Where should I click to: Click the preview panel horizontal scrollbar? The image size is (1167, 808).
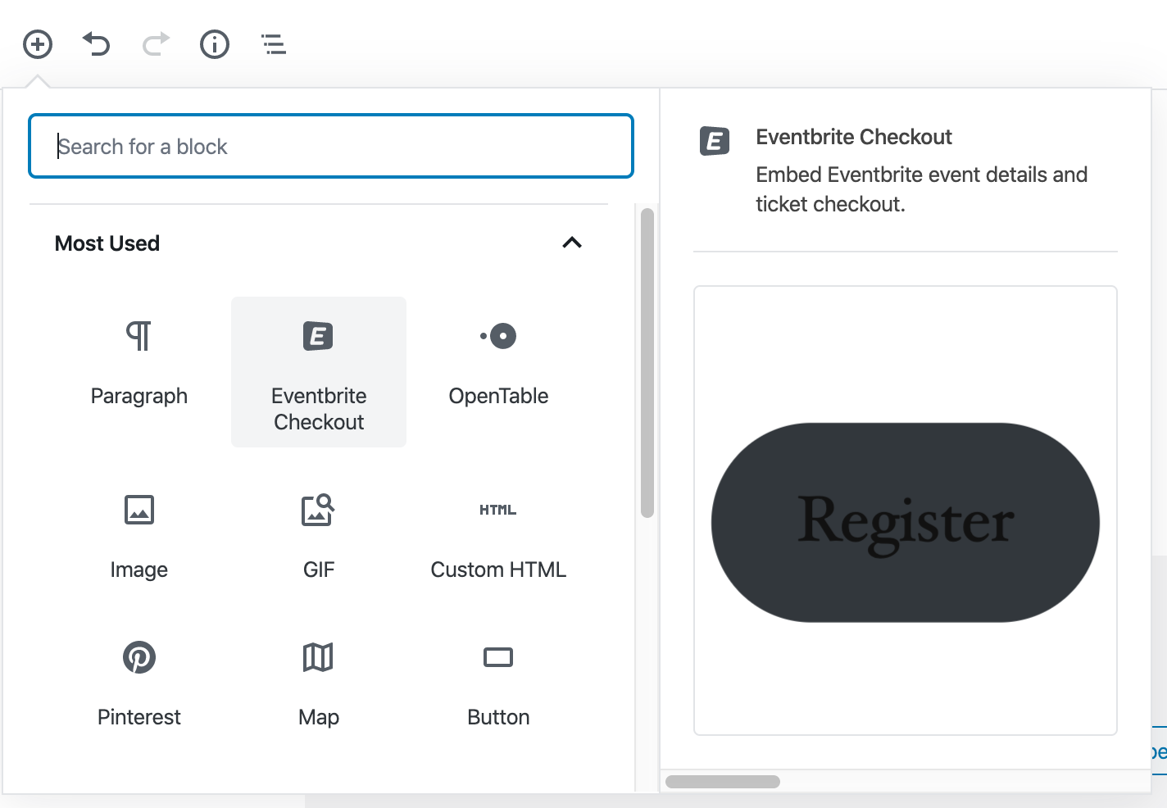723,782
